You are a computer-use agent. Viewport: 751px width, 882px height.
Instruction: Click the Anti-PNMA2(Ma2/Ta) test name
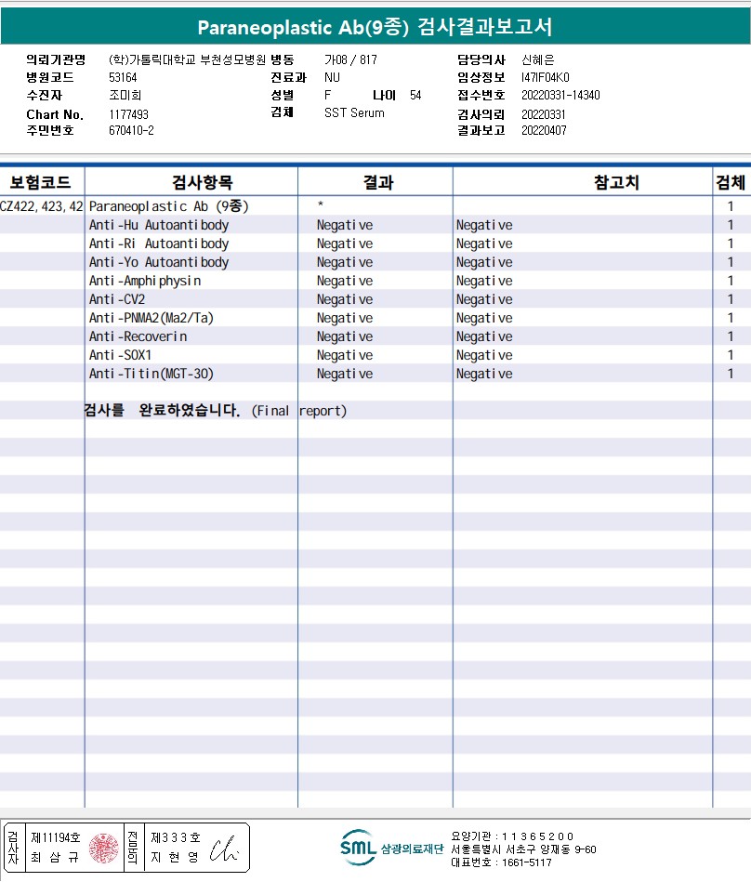152,318
